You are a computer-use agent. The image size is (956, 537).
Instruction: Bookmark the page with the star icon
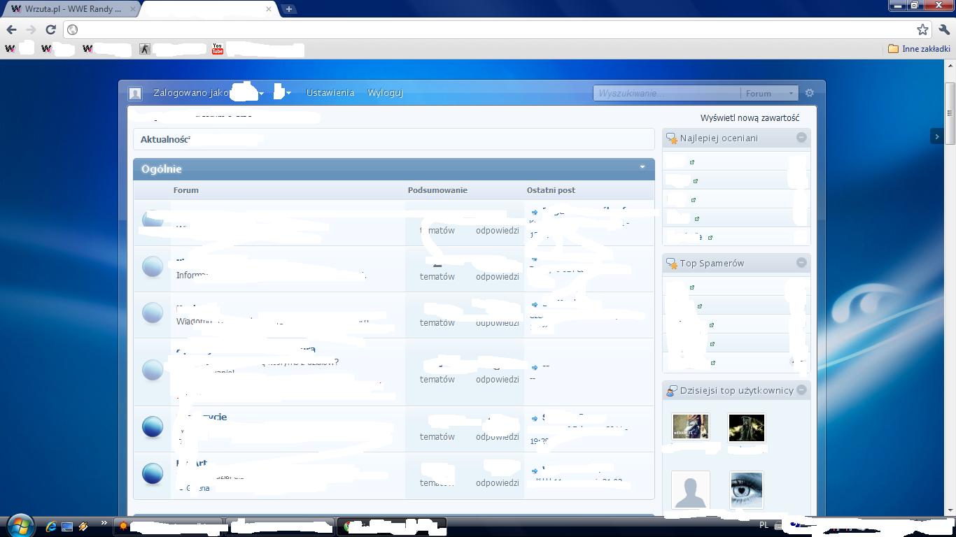click(x=922, y=29)
